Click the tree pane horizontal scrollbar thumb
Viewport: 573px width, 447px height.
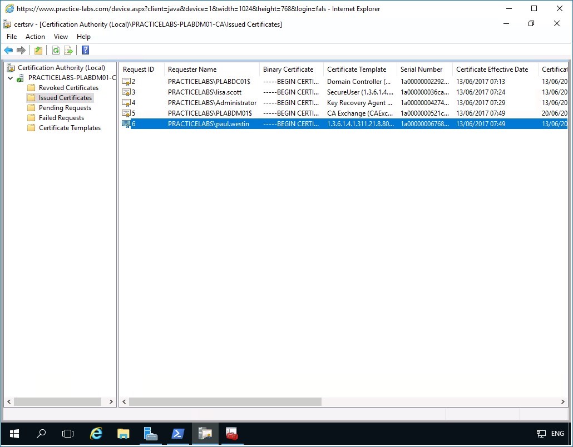point(57,402)
